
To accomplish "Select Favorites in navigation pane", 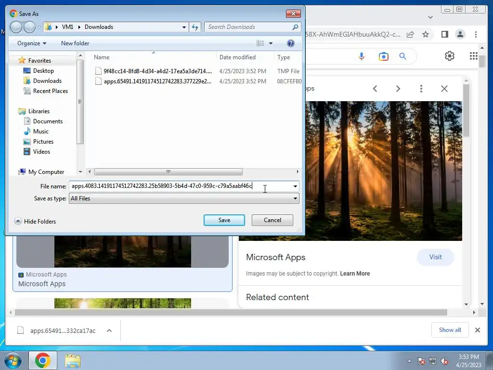I will [x=39, y=60].
